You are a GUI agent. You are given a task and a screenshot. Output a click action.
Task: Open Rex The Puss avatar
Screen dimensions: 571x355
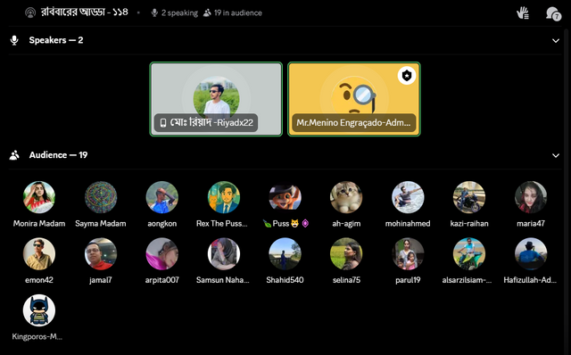point(224,197)
